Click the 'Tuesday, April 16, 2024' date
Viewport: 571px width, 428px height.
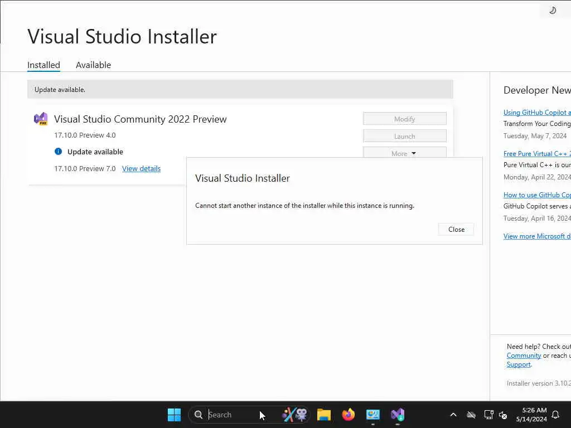click(537, 218)
